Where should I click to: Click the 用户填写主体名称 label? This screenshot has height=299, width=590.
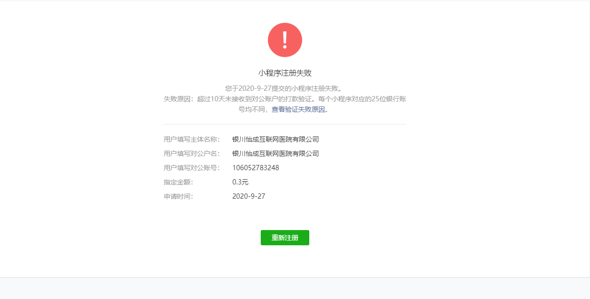[x=192, y=139]
